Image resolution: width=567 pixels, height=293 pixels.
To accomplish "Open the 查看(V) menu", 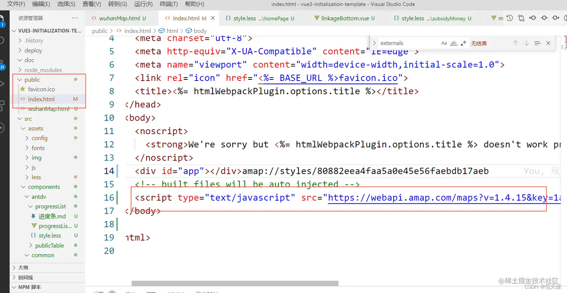I will (91, 4).
